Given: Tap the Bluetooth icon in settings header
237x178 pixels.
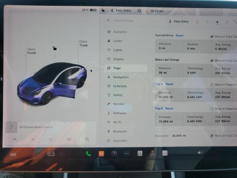Looking at the screenshot, I should 227,22.
